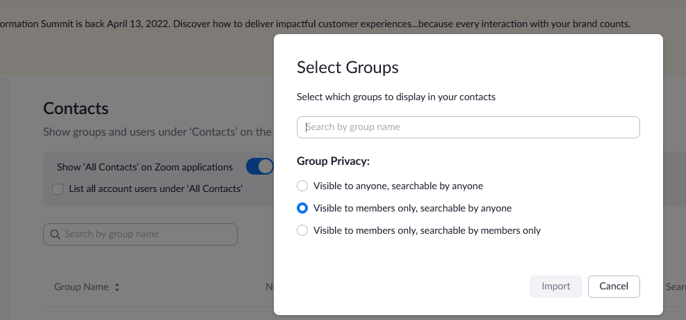
Task: Click 'Show groups and users' description text
Action: click(157, 131)
